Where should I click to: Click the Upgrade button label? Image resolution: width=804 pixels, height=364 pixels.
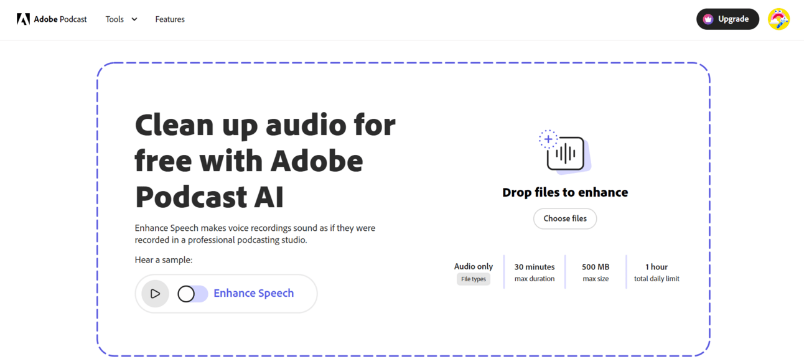pyautogui.click(x=733, y=19)
